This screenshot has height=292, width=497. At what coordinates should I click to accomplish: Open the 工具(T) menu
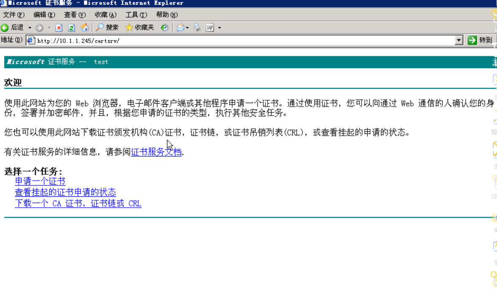pos(136,14)
